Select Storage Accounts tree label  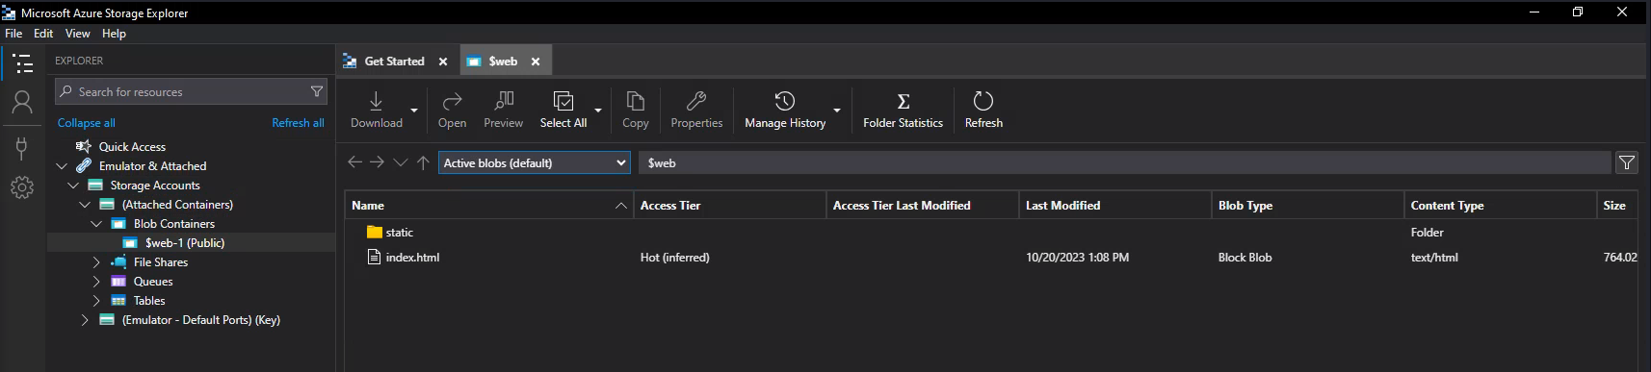click(x=155, y=186)
